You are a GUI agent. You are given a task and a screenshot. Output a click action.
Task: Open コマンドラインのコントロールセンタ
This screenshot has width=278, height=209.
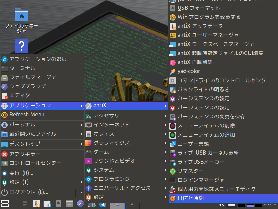[x=223, y=80]
